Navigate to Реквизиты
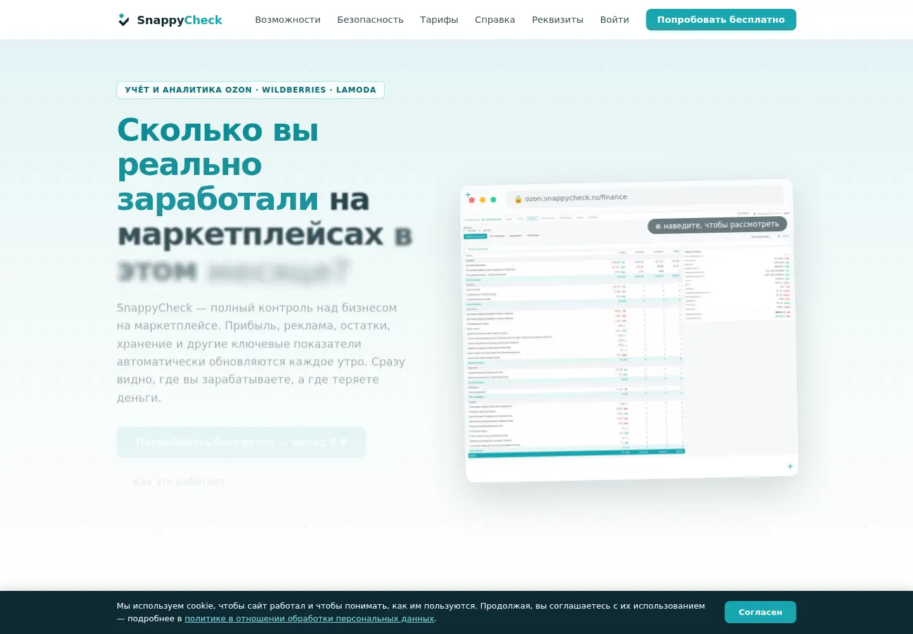The image size is (913, 634). [x=557, y=20]
